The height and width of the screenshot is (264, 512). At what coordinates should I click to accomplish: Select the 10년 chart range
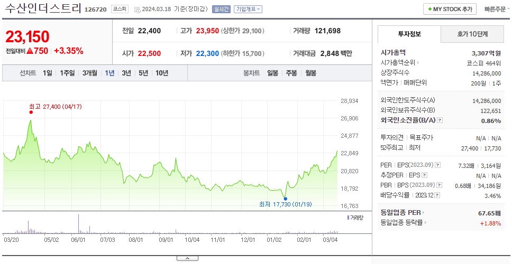coord(162,73)
